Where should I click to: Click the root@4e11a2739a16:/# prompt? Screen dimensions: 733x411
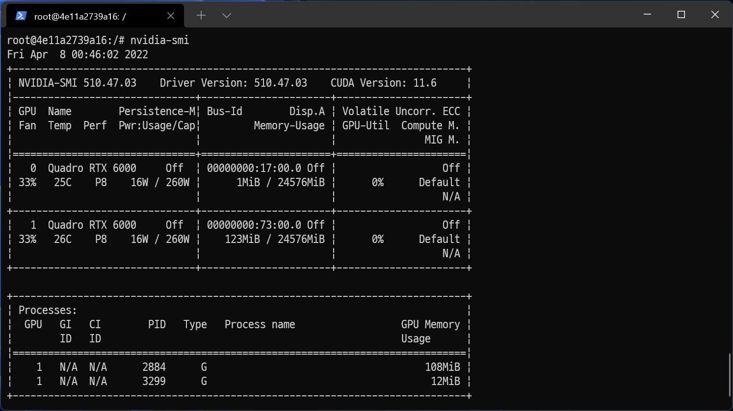coord(66,40)
